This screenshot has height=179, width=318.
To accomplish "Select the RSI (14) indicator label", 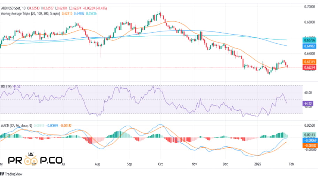I will click(6, 87).
